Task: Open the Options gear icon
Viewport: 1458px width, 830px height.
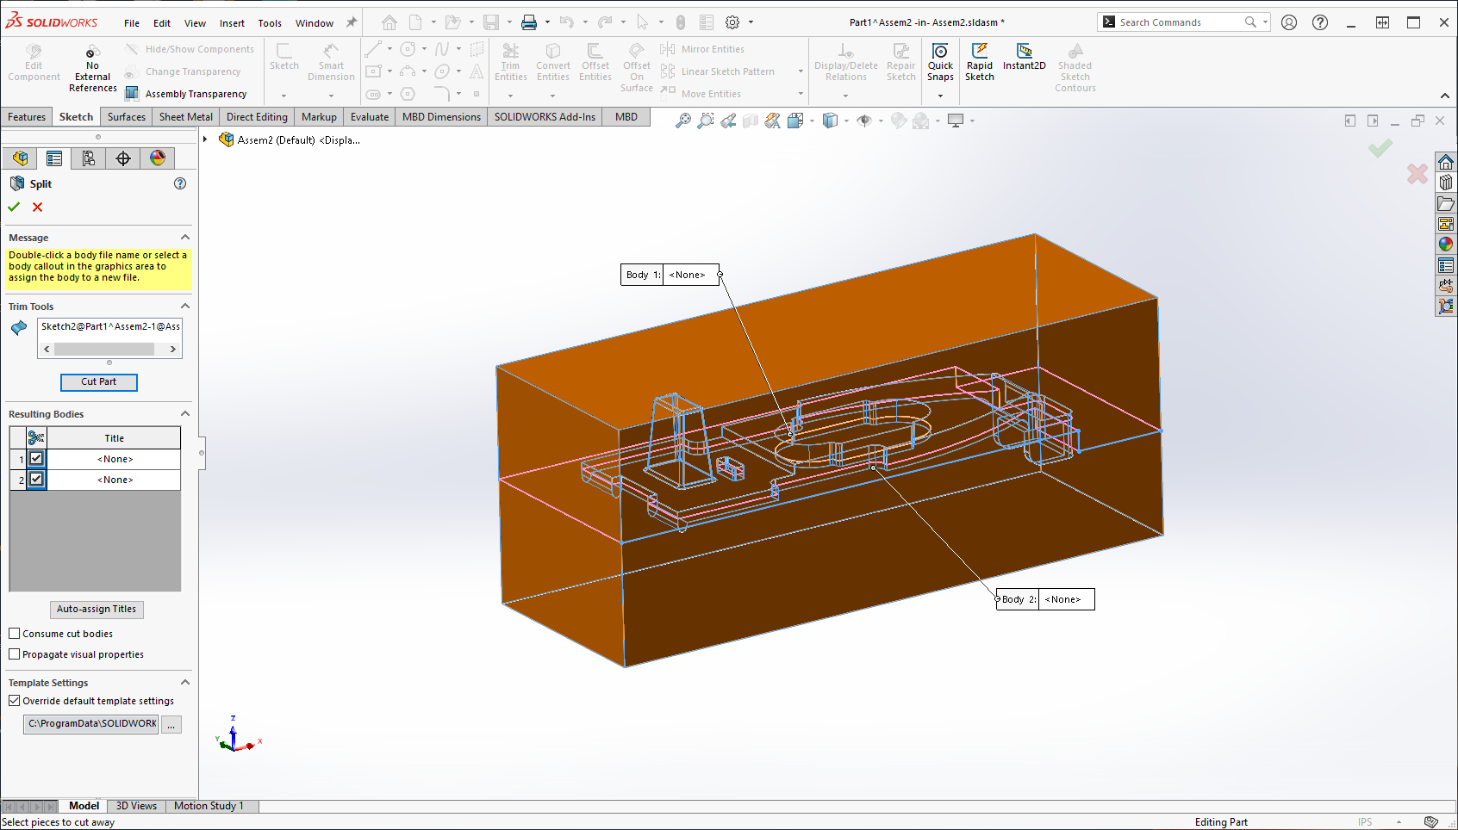Action: click(732, 22)
